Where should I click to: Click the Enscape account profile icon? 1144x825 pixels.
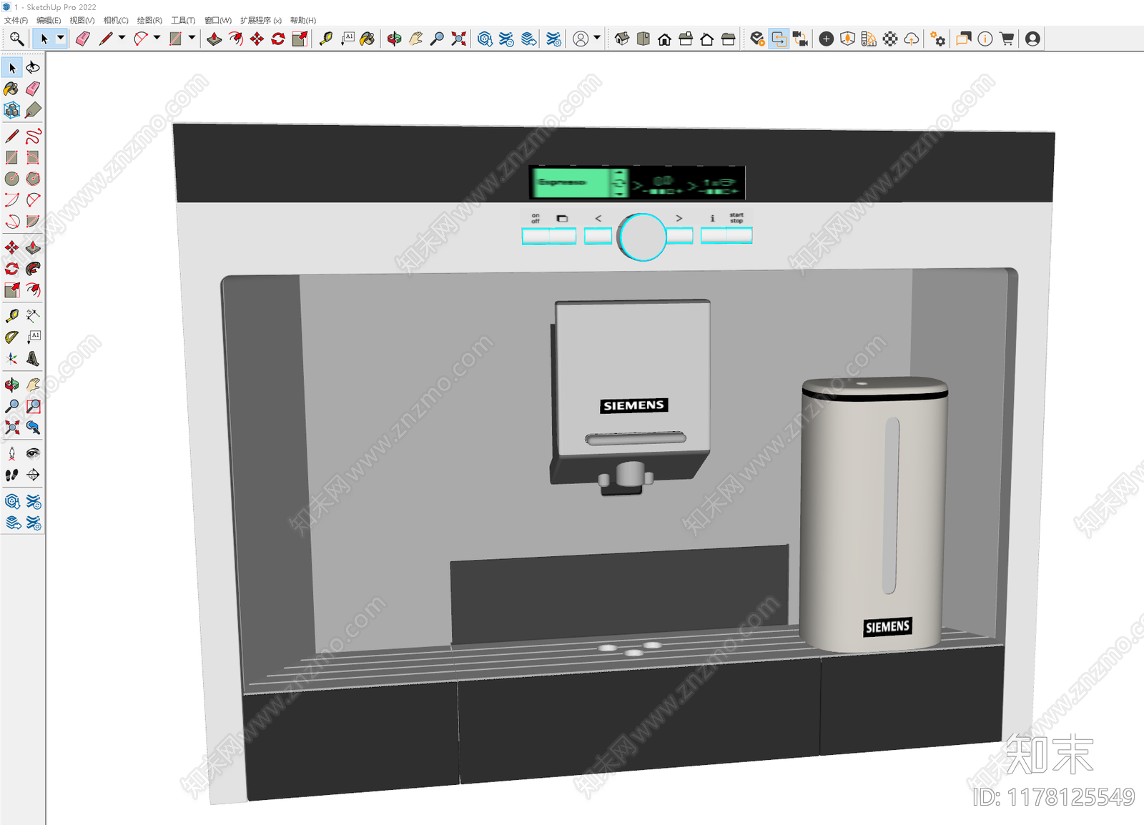tap(1032, 39)
